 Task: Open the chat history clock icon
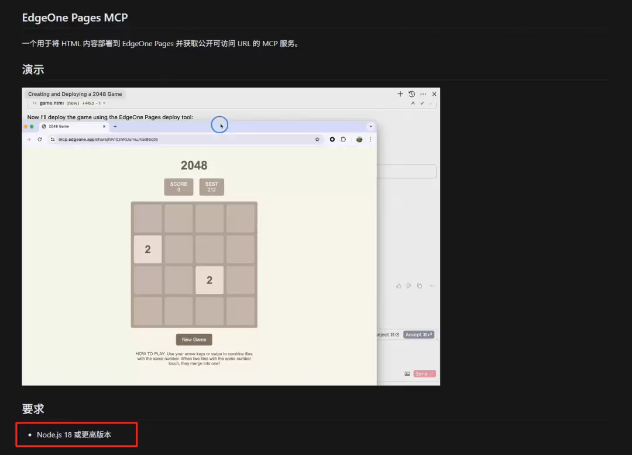(411, 93)
